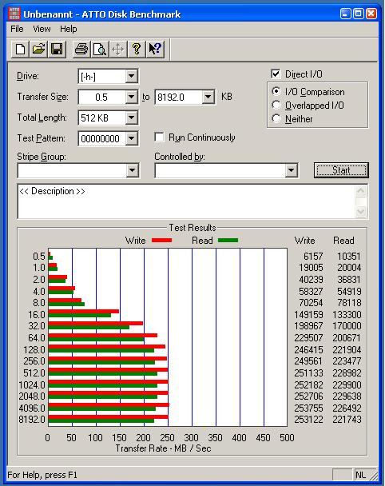This screenshot has height=486, width=385.
Task: Enable the Run Continuously checkbox
Action: [159, 137]
